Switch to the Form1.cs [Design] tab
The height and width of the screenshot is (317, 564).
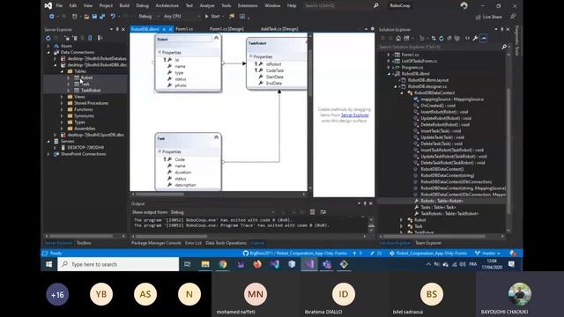coord(226,29)
